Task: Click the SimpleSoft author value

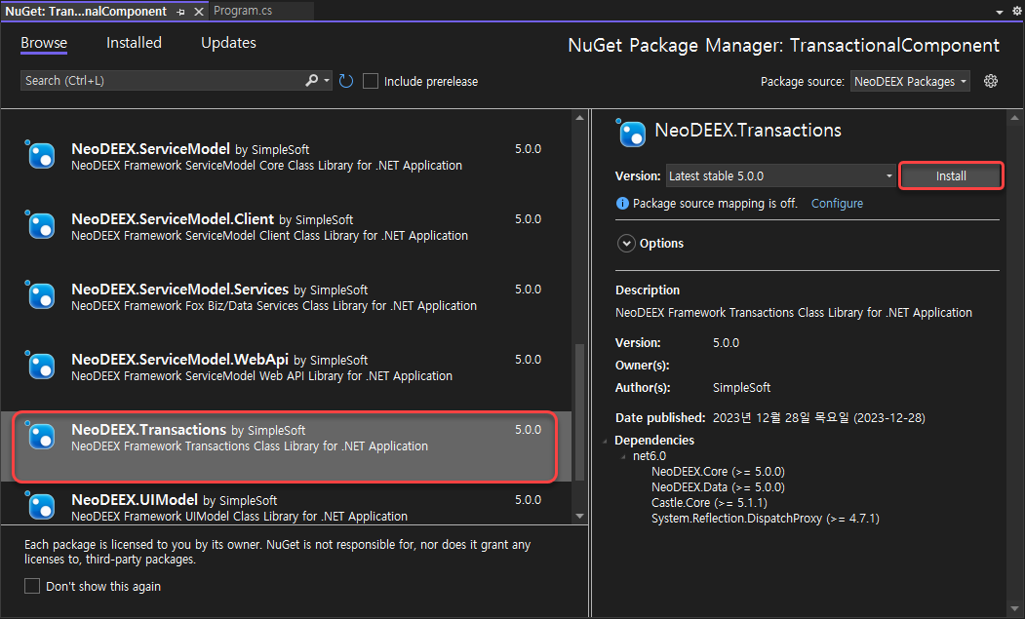Action: click(741, 388)
